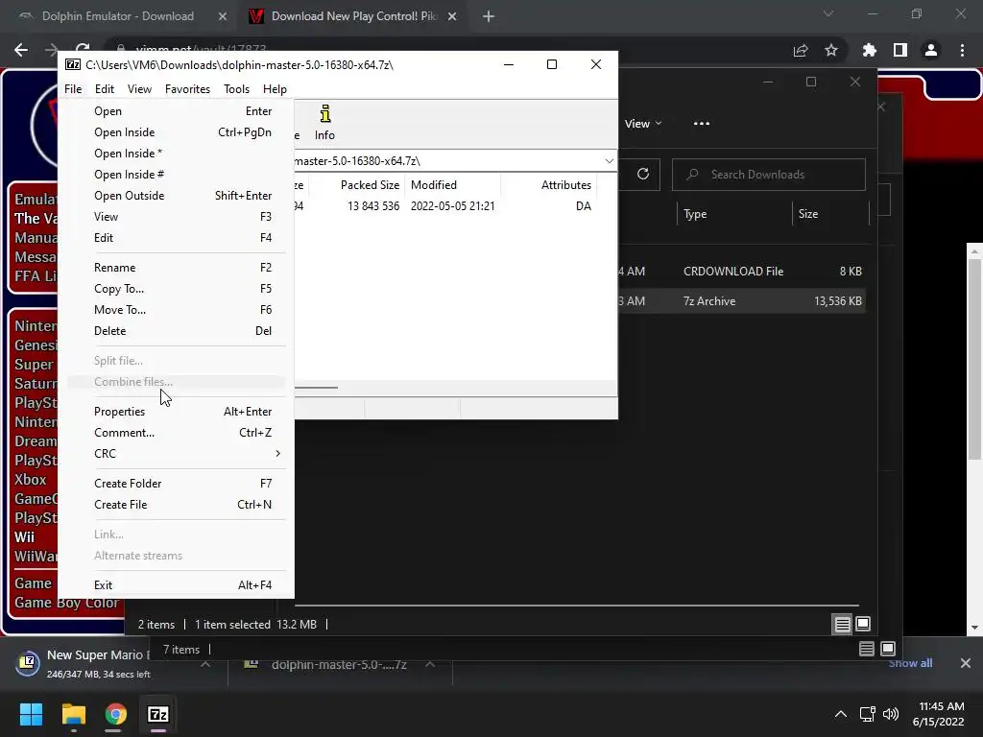
Task: Open options chevron for dolphin-master download
Action: click(x=430, y=664)
